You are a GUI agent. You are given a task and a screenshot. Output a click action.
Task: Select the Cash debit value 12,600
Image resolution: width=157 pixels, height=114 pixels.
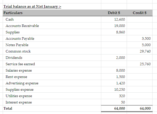pos(119,19)
